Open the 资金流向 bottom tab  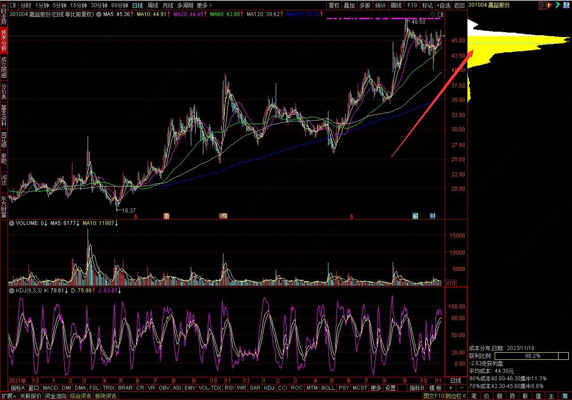(56, 396)
